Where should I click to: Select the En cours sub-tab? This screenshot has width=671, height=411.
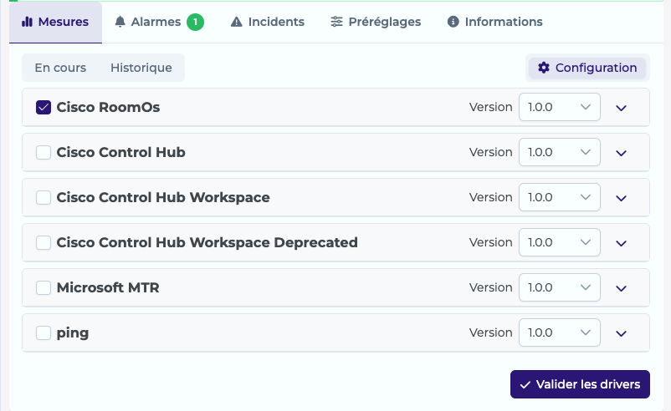tap(60, 68)
